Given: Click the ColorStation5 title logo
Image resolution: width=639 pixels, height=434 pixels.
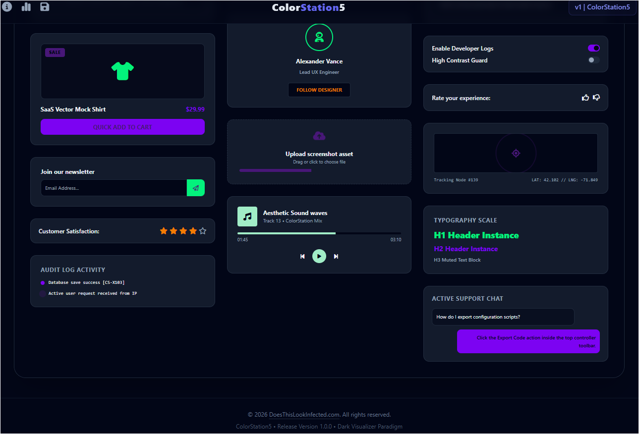Looking at the screenshot, I should (x=308, y=7).
